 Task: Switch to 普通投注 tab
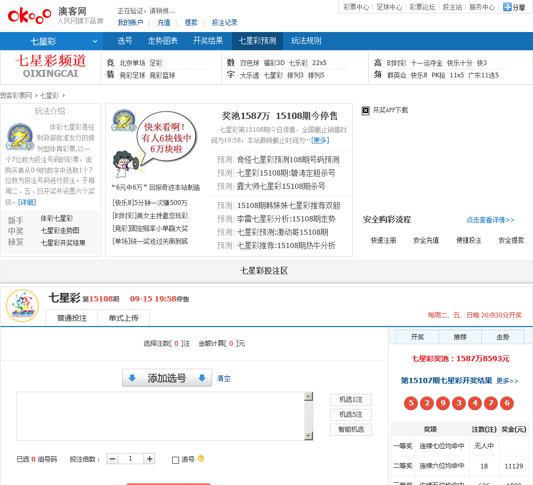(x=72, y=318)
